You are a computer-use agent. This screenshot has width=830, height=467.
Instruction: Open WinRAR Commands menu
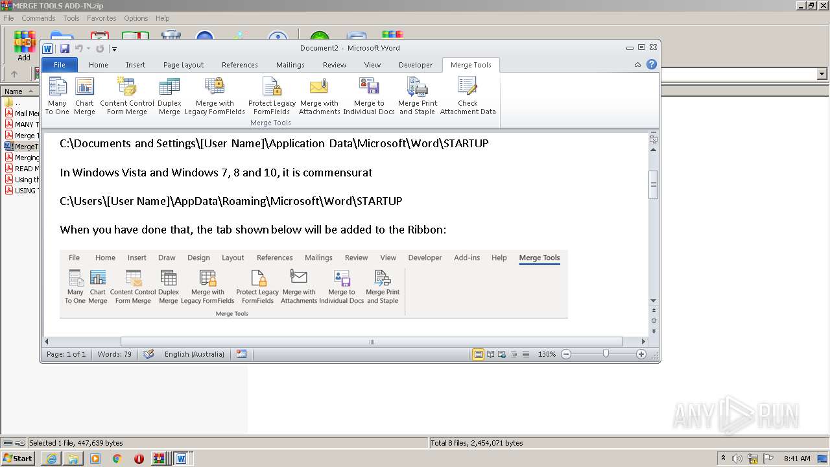pos(38,18)
